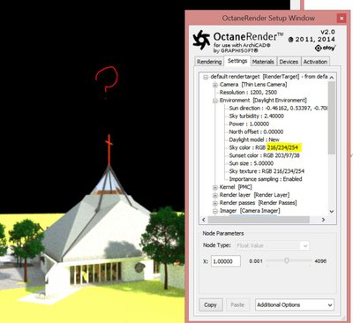Click the Copy button

point(211,305)
